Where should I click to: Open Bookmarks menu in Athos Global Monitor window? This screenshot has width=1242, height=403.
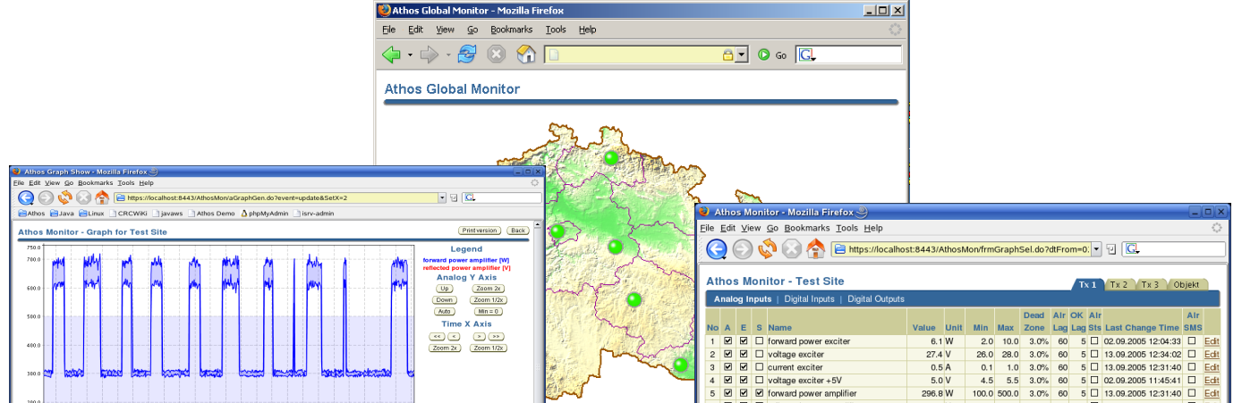[x=511, y=29]
